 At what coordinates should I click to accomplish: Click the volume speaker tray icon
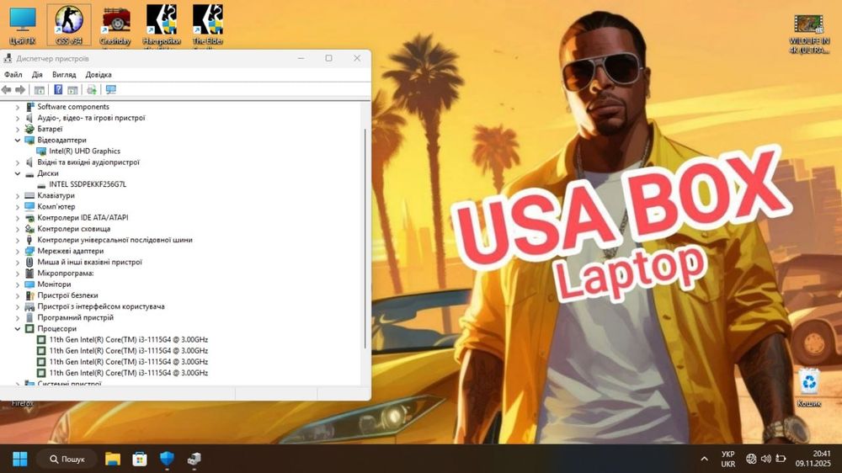[x=766, y=459]
